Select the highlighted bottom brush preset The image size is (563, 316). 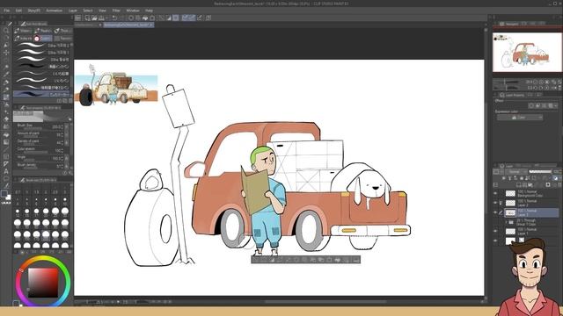coord(41,95)
